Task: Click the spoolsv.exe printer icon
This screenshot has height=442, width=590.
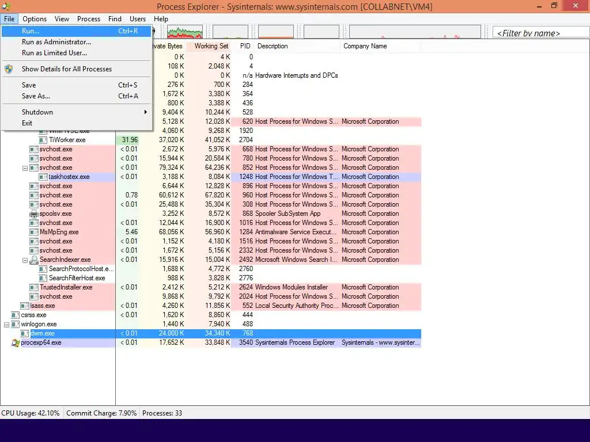Action: pyautogui.click(x=34, y=214)
